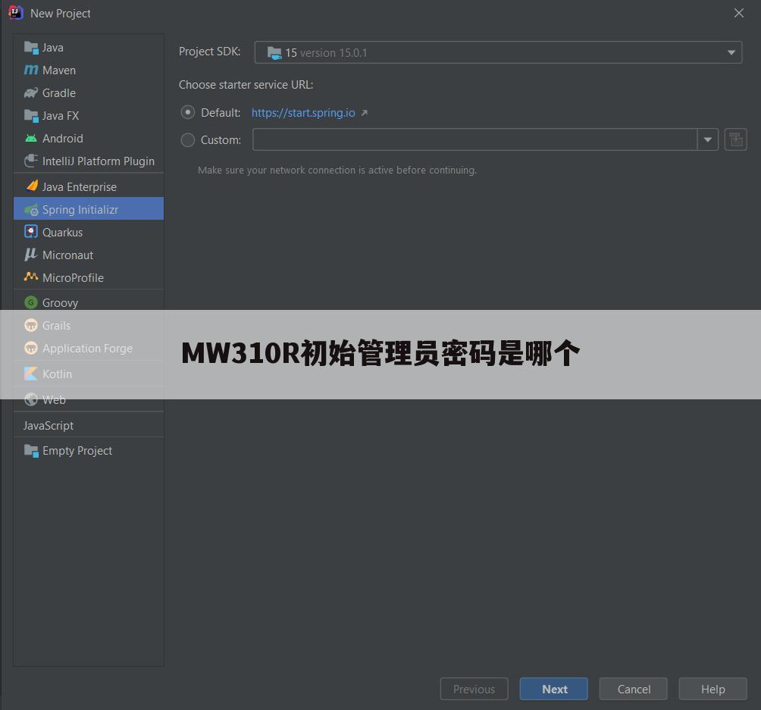The height and width of the screenshot is (710, 761).
Task: Select the Empty Project folder icon
Action: (x=31, y=451)
